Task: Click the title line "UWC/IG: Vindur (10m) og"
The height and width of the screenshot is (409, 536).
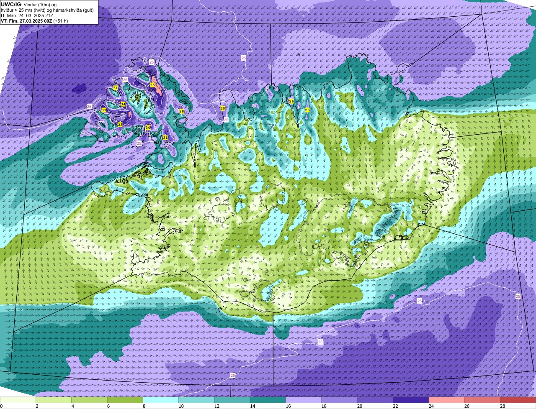Action: tap(28, 4)
